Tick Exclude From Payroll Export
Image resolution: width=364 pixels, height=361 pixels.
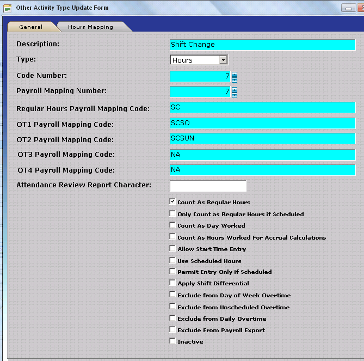click(x=172, y=330)
